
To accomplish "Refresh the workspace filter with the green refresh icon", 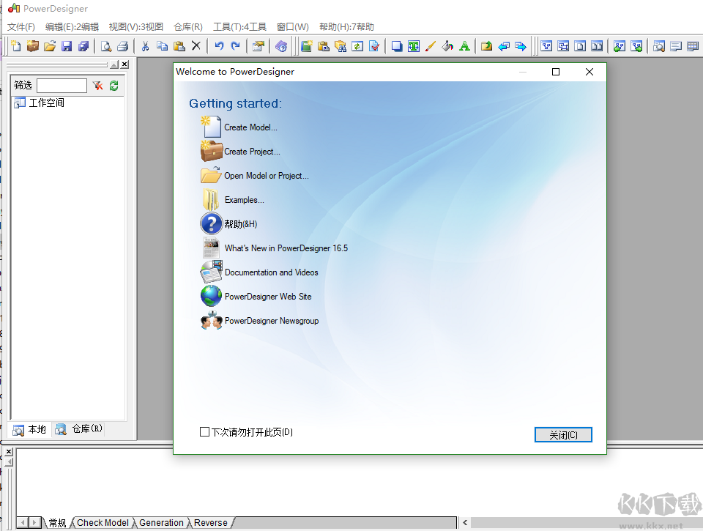I will coord(114,85).
